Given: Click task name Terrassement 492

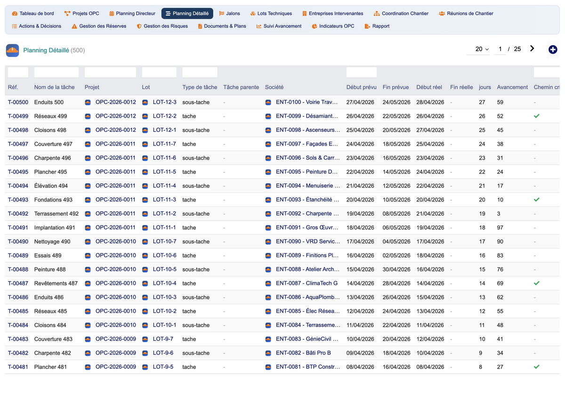Looking at the screenshot, I should click(56, 214).
